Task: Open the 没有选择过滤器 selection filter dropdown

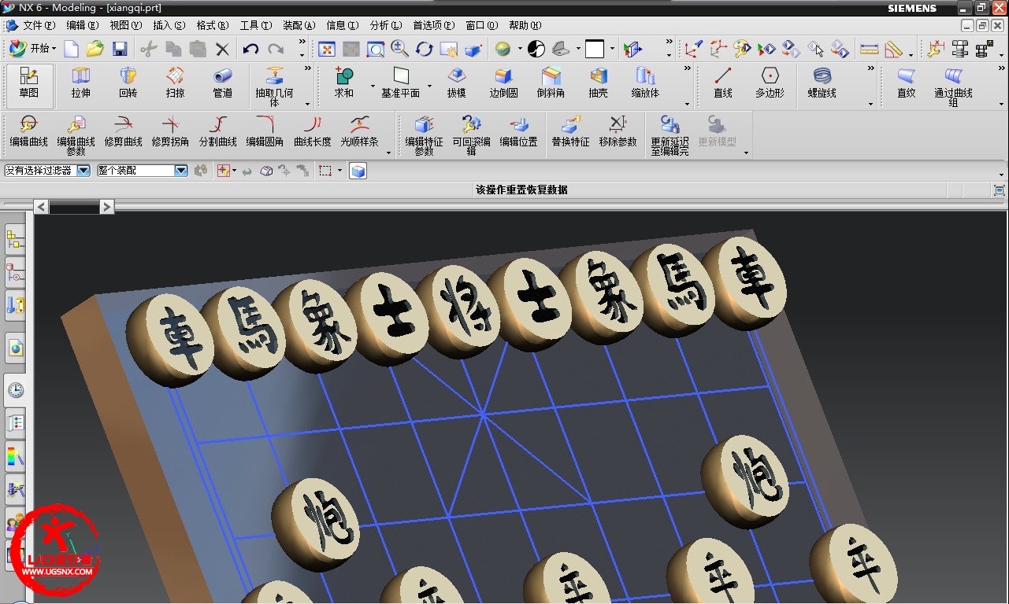Action: (83, 170)
